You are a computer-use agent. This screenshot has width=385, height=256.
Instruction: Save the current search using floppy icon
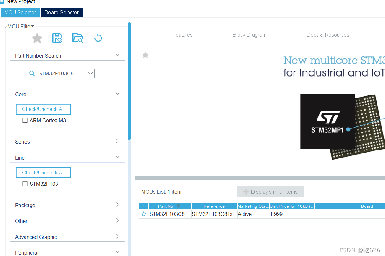tap(57, 38)
